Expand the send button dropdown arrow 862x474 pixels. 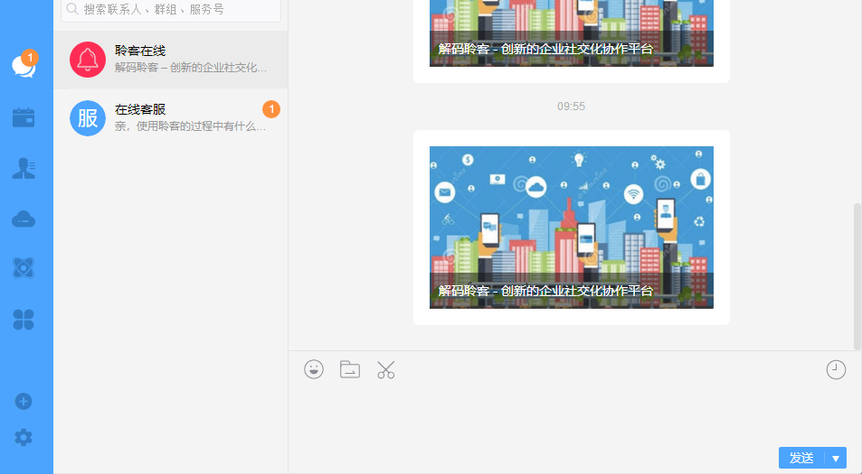[836, 458]
